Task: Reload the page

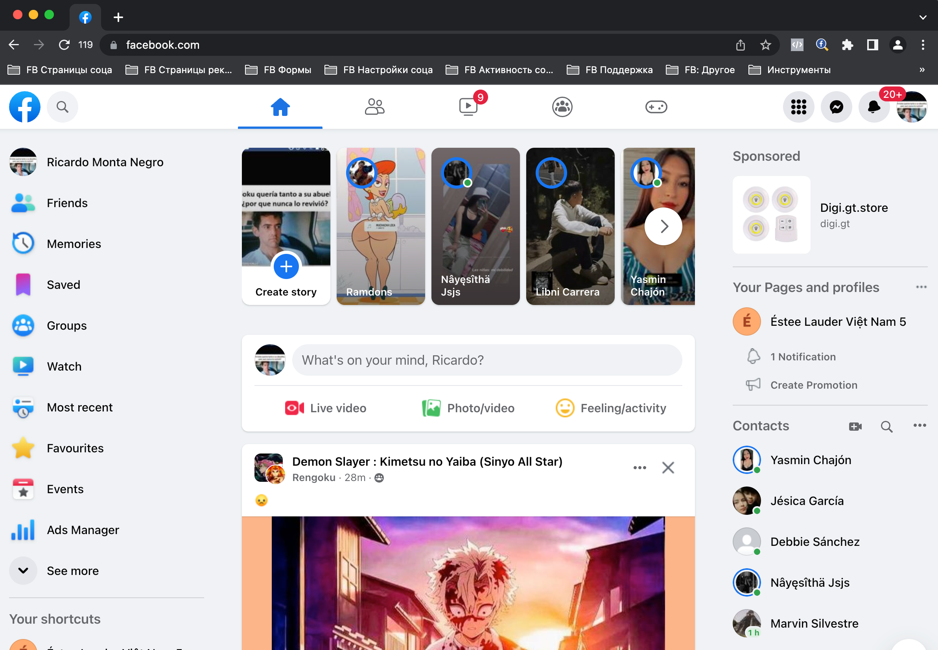Action: 64,45
